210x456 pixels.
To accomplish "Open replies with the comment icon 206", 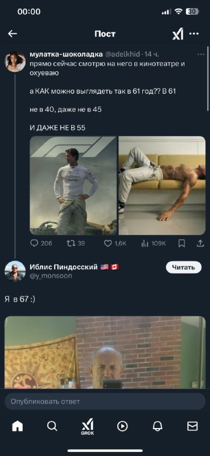I will pos(41,243).
